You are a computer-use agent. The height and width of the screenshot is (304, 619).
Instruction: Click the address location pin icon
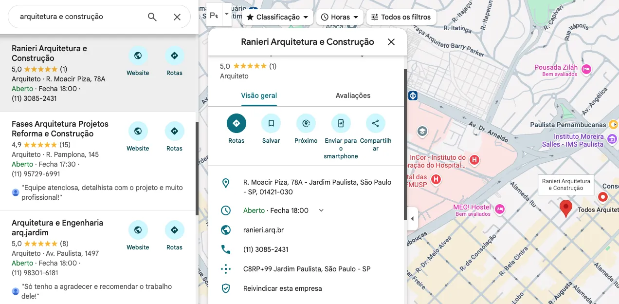tap(226, 183)
